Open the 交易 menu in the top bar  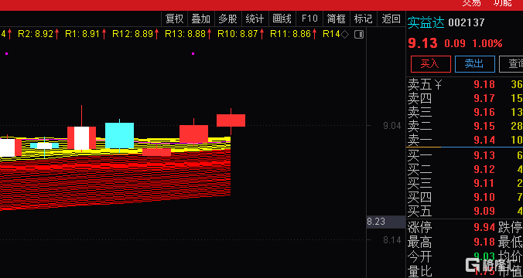pyautogui.click(x=472, y=3)
